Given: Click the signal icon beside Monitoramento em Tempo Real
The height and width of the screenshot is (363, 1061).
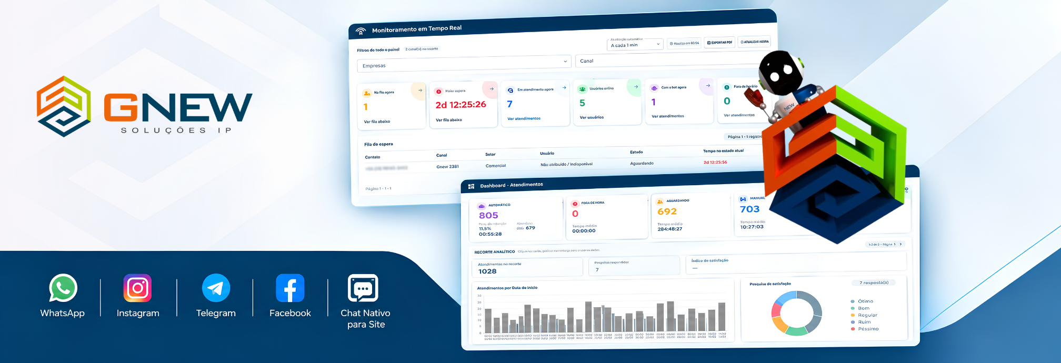Looking at the screenshot, I should tap(361, 31).
